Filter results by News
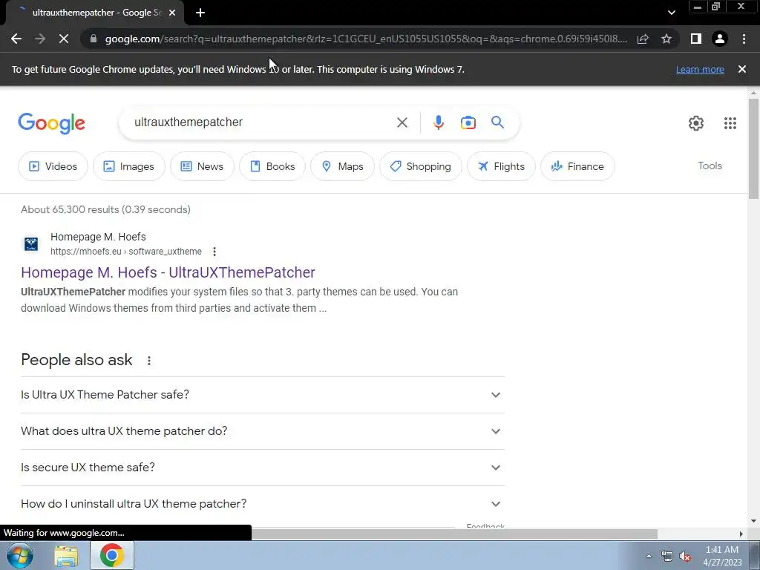Viewport: 760px width, 570px height. (202, 166)
